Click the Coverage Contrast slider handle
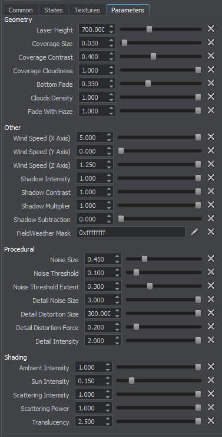Screen dimensions: 222x437 coord(153,56)
